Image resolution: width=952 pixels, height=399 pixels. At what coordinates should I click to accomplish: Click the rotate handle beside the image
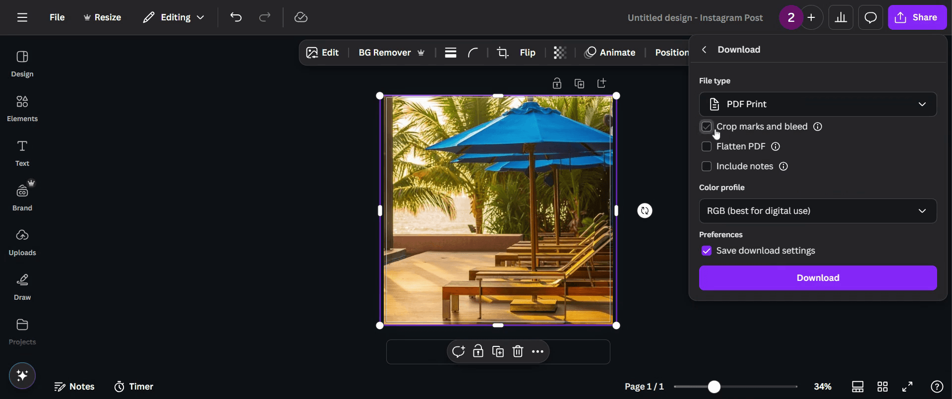pos(645,210)
